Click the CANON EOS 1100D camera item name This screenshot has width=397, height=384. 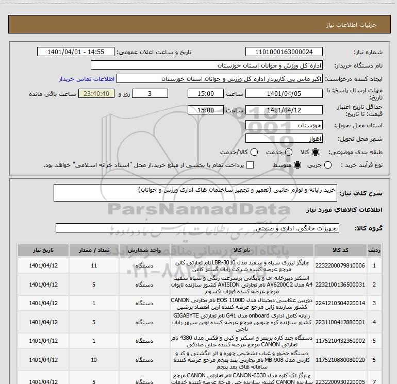click(x=242, y=303)
